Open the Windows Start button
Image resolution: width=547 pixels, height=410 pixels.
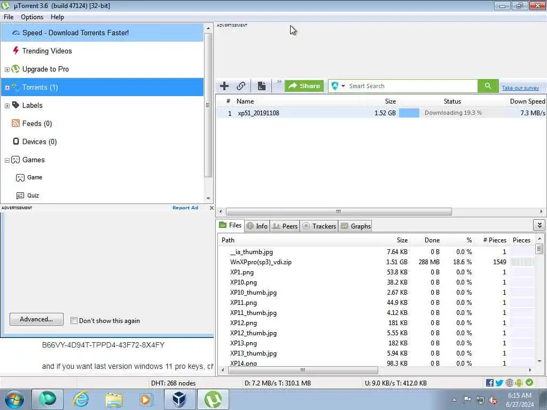14,399
